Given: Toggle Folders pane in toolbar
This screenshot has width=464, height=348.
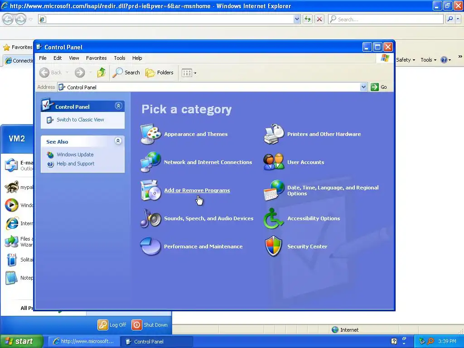Looking at the screenshot, I should coord(159,72).
